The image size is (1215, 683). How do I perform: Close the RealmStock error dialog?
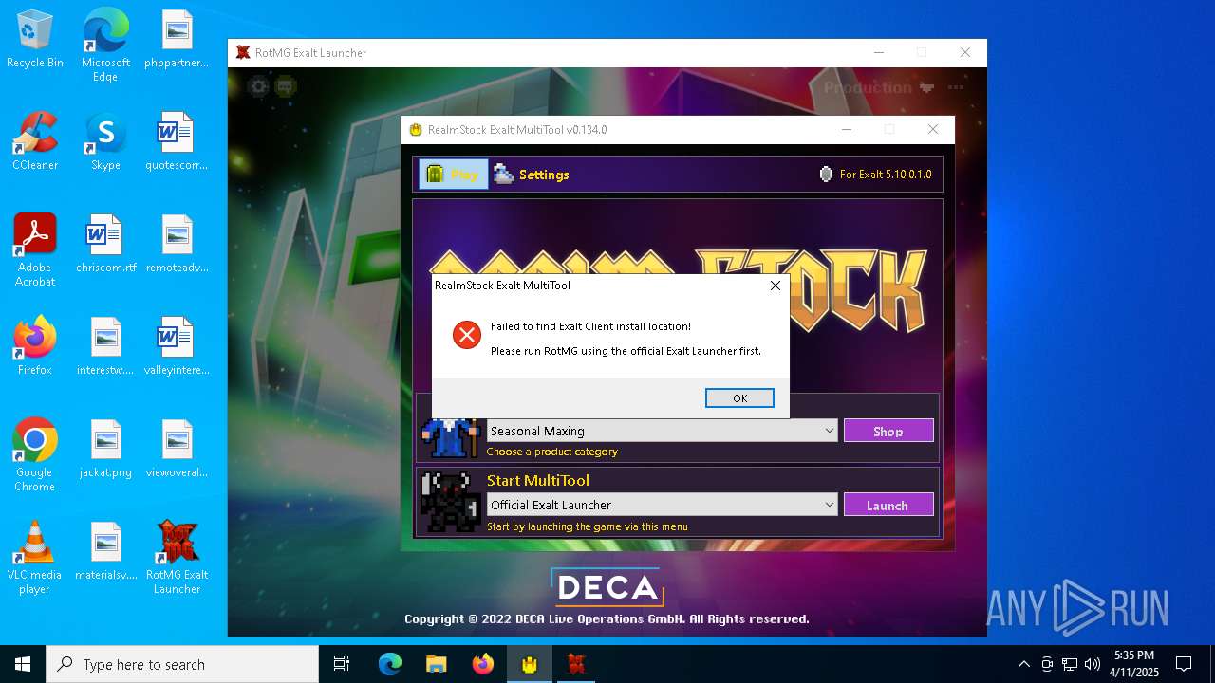pos(775,285)
